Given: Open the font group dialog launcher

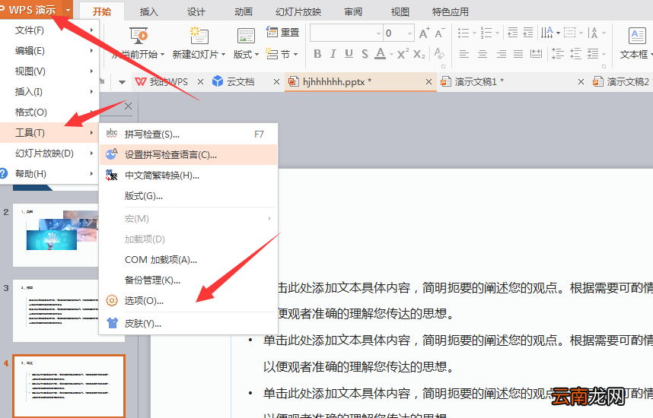Looking at the screenshot, I should [443, 66].
